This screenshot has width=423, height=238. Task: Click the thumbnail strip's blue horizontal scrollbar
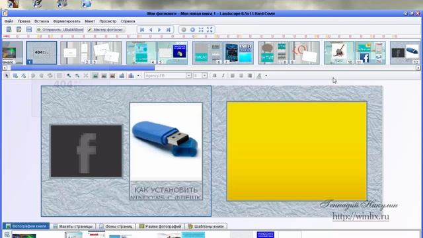83,68
